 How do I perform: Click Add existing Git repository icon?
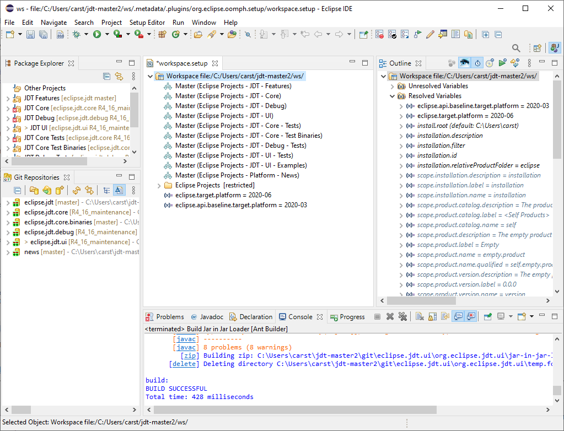34,190
